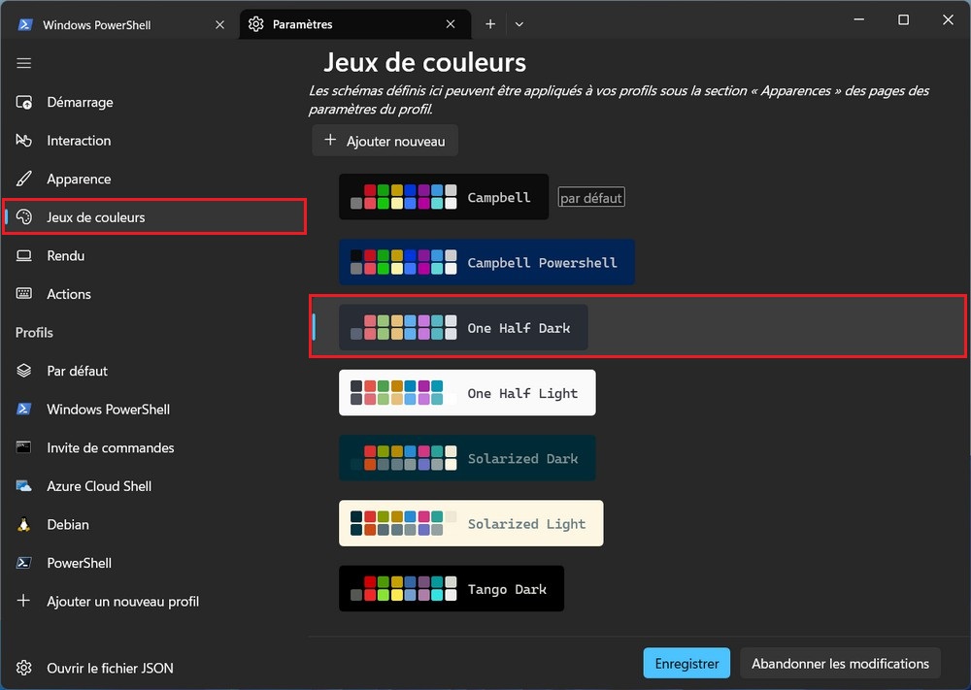Image resolution: width=971 pixels, height=690 pixels.
Task: Click the Interaction cursor icon
Action: 23,141
